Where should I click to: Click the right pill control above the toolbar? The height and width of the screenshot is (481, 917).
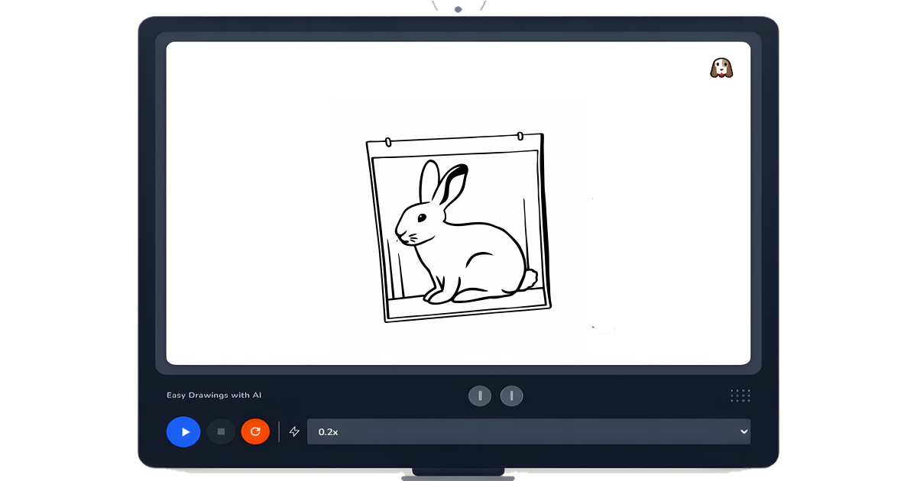click(x=511, y=395)
